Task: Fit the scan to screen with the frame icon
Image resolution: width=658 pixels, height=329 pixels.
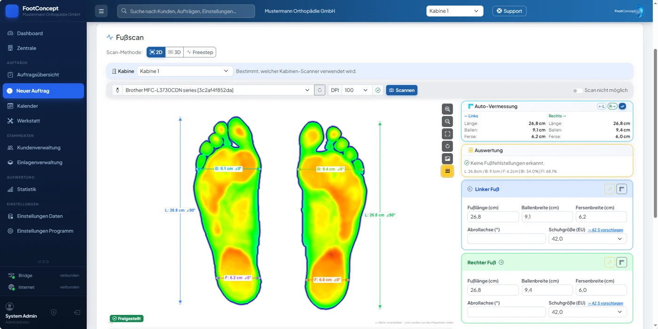Action: [447, 134]
